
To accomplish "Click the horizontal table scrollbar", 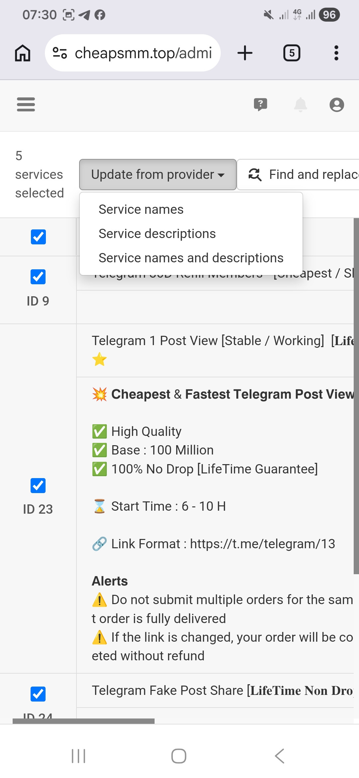I will tap(83, 721).
